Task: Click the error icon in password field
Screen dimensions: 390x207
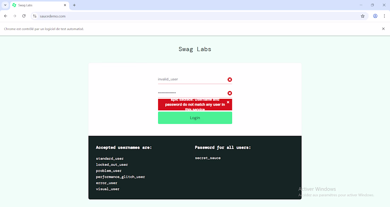Action: (230, 93)
